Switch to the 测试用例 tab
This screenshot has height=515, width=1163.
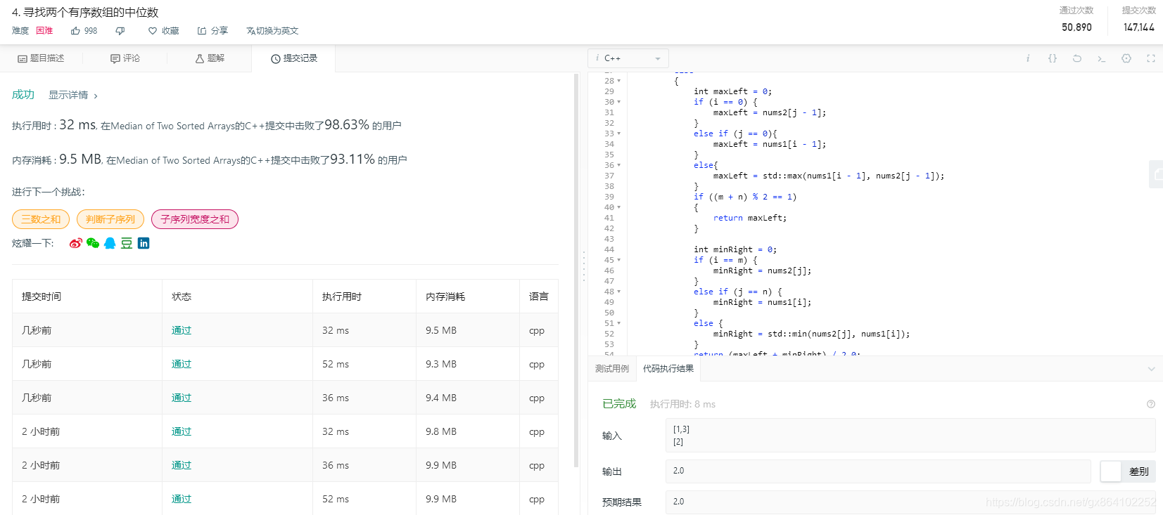tap(612, 369)
